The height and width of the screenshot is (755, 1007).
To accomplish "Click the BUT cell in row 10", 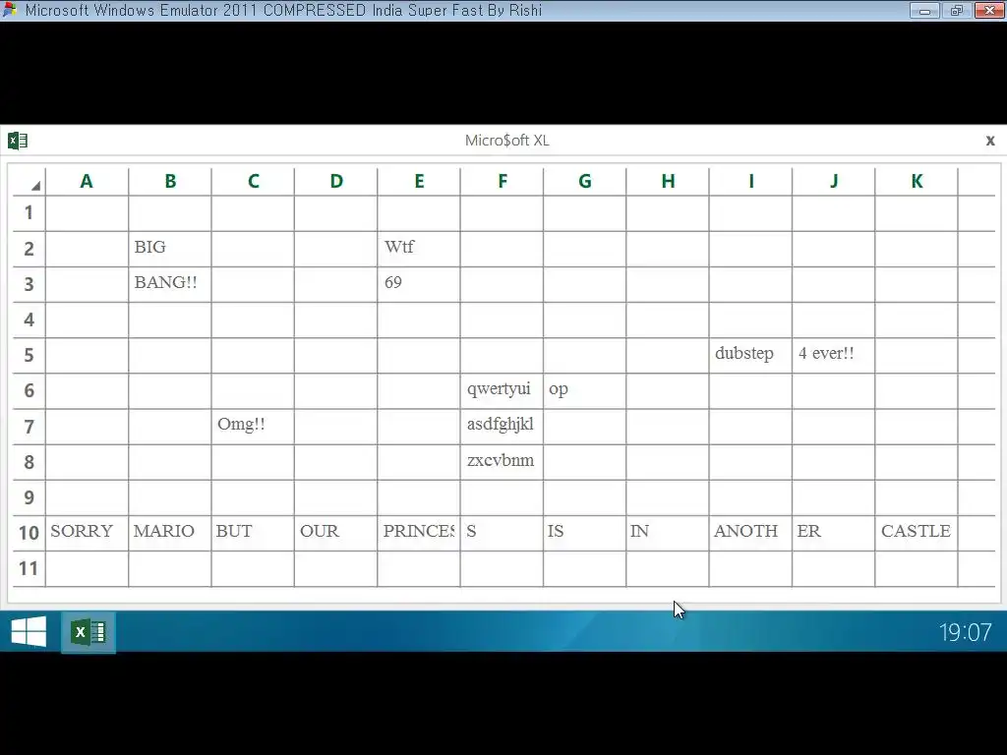I will pyautogui.click(x=253, y=534).
